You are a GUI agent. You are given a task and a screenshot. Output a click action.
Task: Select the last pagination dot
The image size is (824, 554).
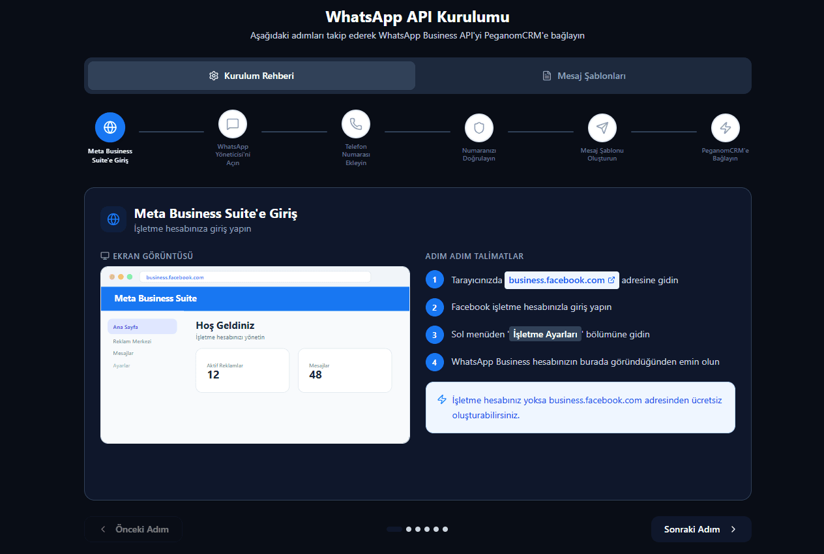[445, 529]
